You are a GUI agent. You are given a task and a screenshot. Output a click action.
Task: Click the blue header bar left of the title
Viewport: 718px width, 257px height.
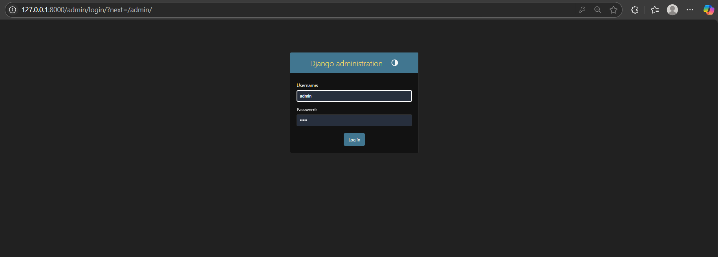(299, 63)
